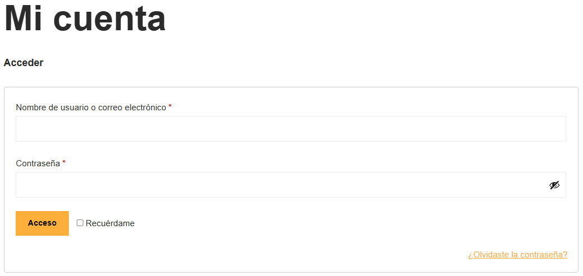Select the Mi cuenta page heading
This screenshot has height=276, width=583.
tap(85, 18)
